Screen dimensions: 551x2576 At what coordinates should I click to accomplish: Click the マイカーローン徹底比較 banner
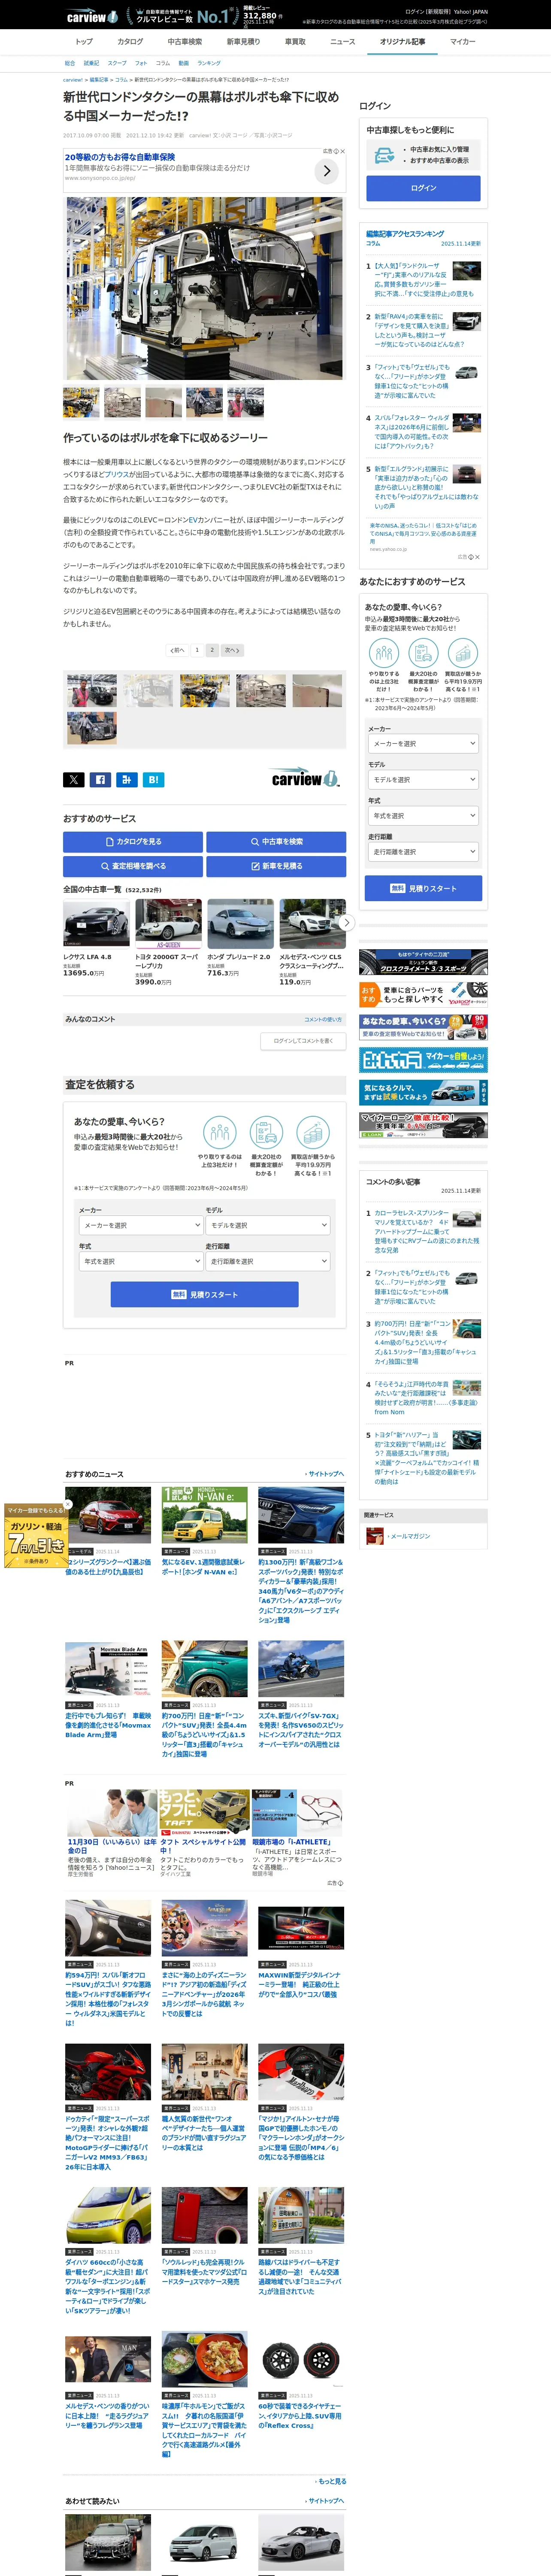tap(423, 1125)
